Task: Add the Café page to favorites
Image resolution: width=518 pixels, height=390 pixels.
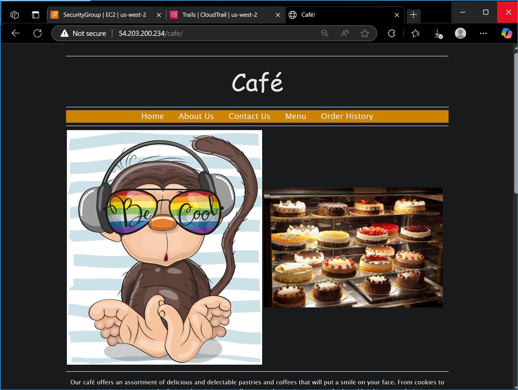Action: coord(365,33)
